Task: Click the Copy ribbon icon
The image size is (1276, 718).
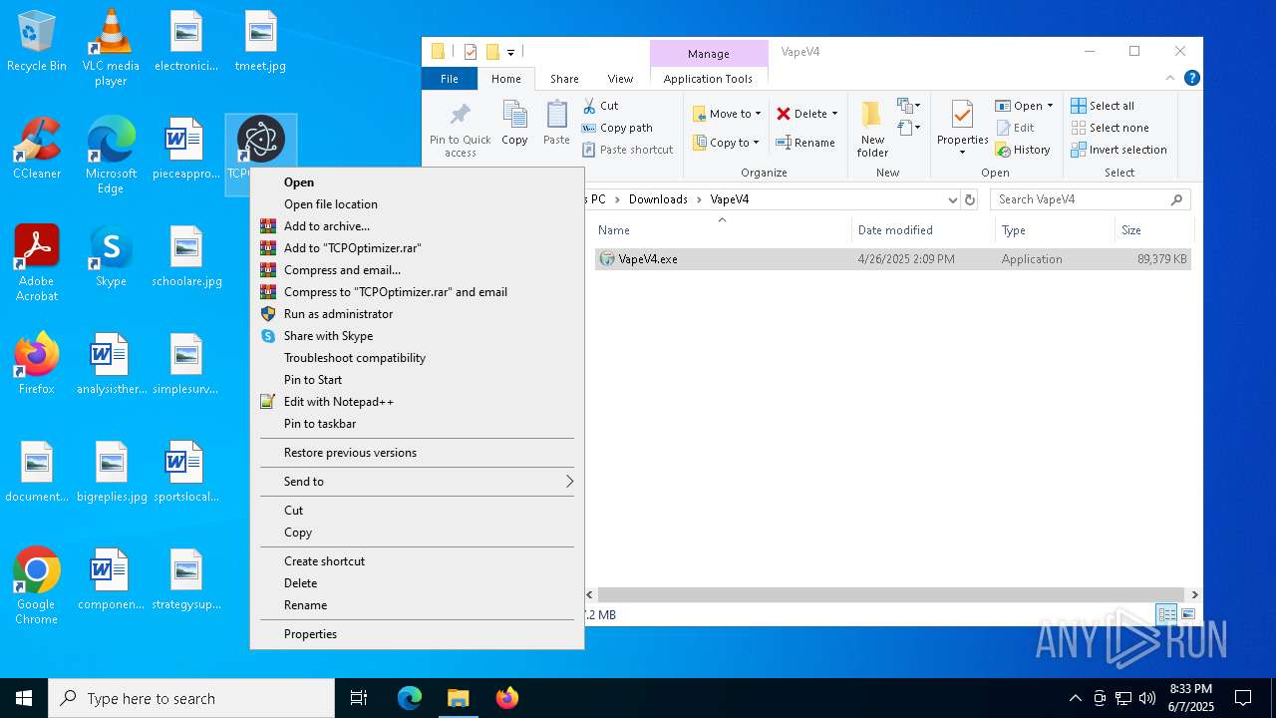Action: [x=514, y=124]
